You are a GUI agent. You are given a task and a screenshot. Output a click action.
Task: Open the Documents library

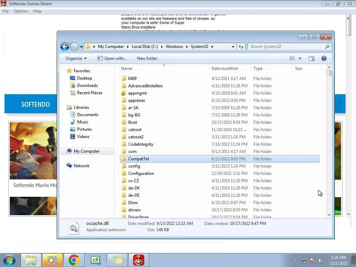tap(84, 115)
